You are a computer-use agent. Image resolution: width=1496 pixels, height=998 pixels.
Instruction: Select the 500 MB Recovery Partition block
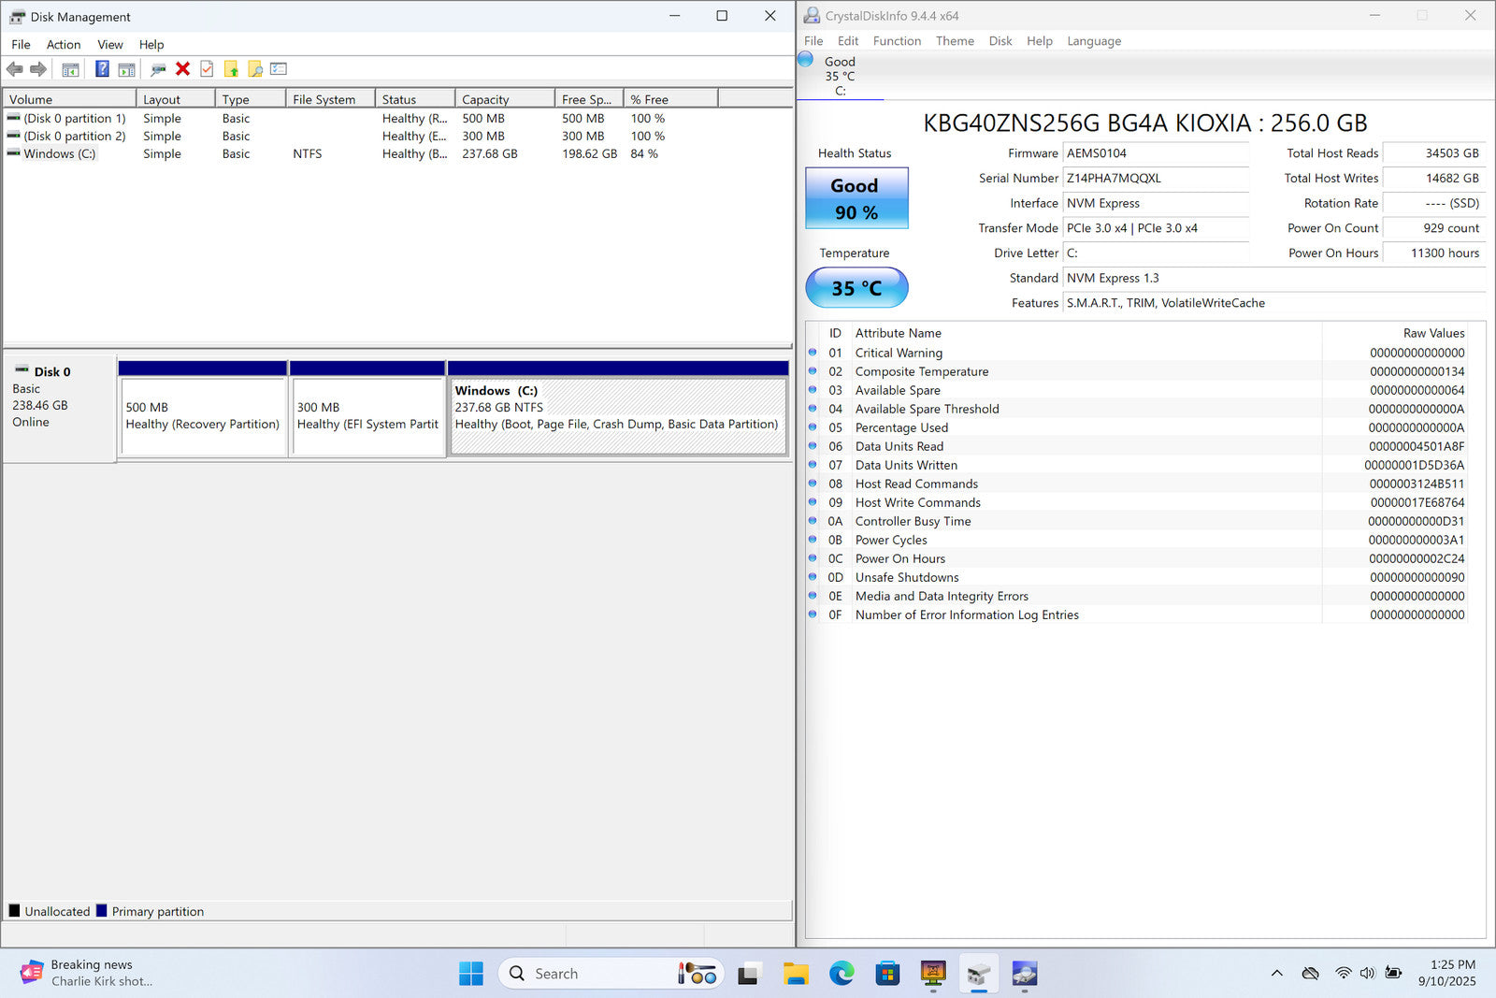tap(203, 416)
